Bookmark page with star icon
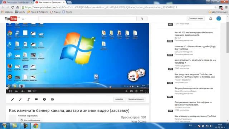 click(x=215, y=7)
